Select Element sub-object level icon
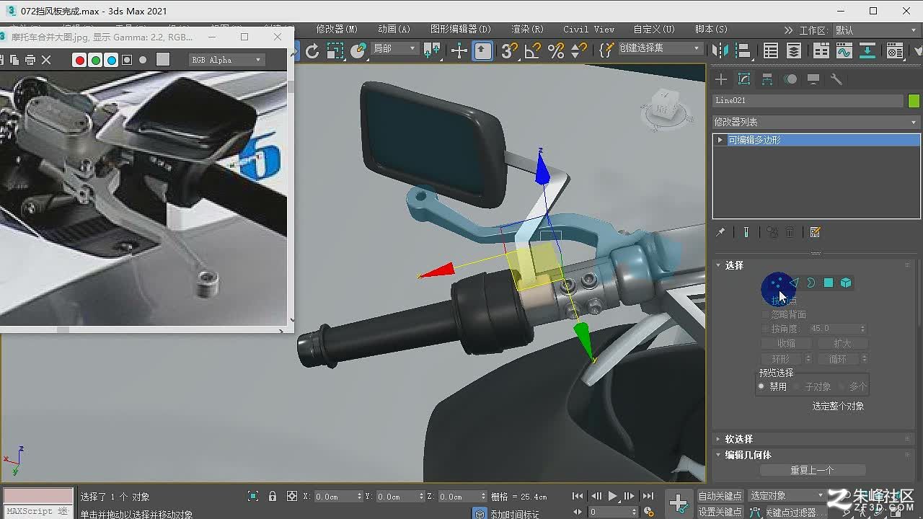The height and width of the screenshot is (519, 923). pyautogui.click(x=846, y=283)
